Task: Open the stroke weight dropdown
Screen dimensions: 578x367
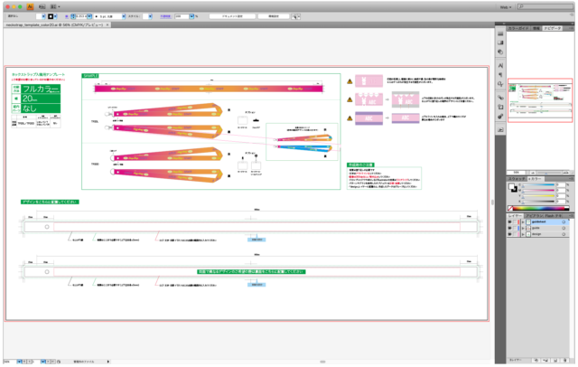Action: 89,16
